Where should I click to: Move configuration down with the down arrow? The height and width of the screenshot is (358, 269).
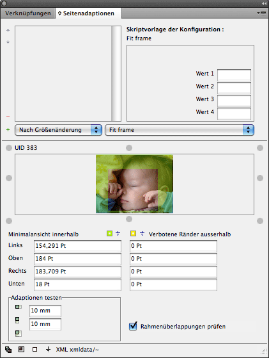[x=8, y=42]
